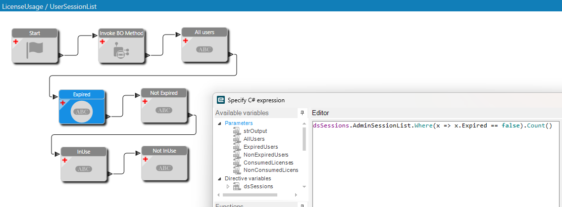Click the variables tree scroll-down arrow
562x207 pixels.
(305, 187)
